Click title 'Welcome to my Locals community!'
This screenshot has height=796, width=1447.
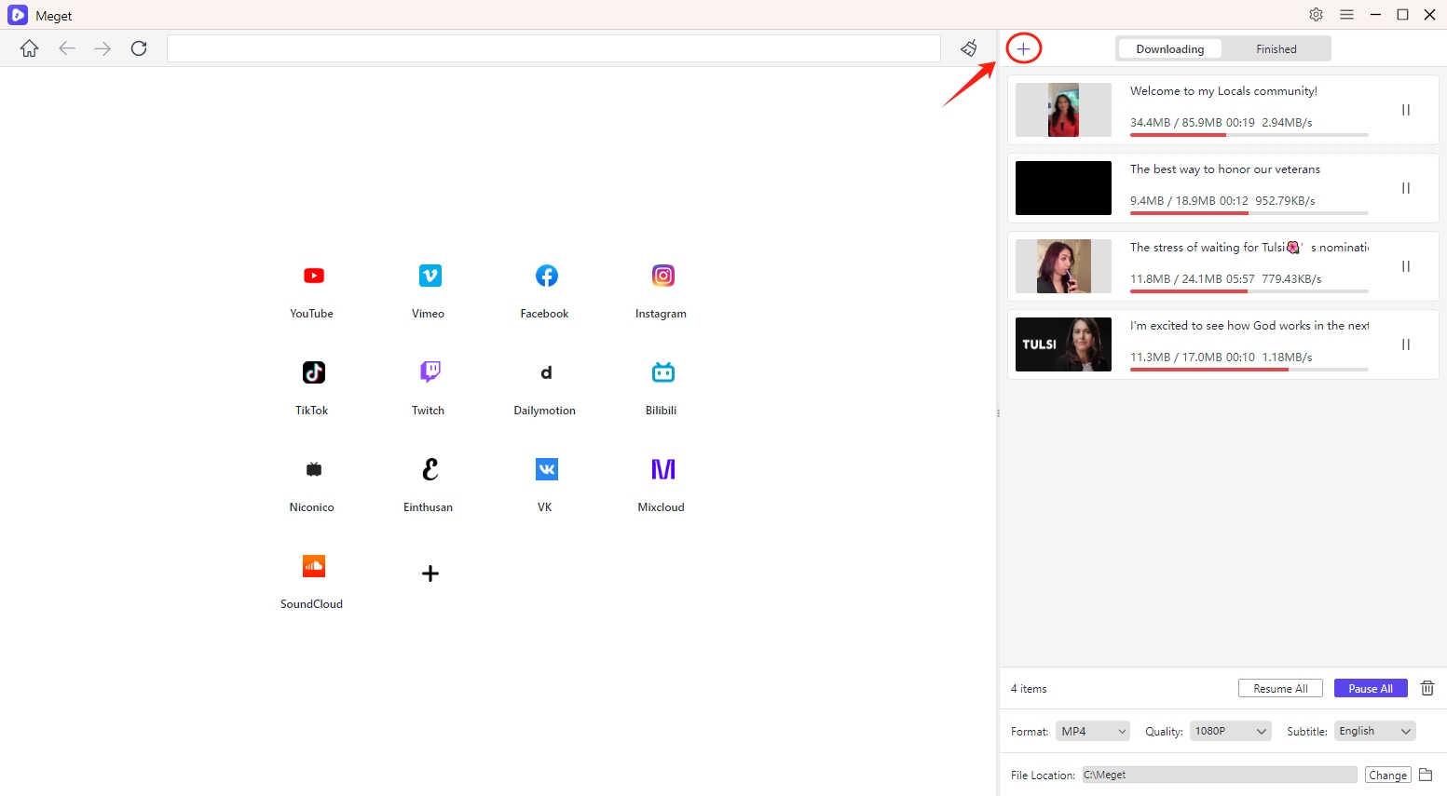click(1223, 91)
